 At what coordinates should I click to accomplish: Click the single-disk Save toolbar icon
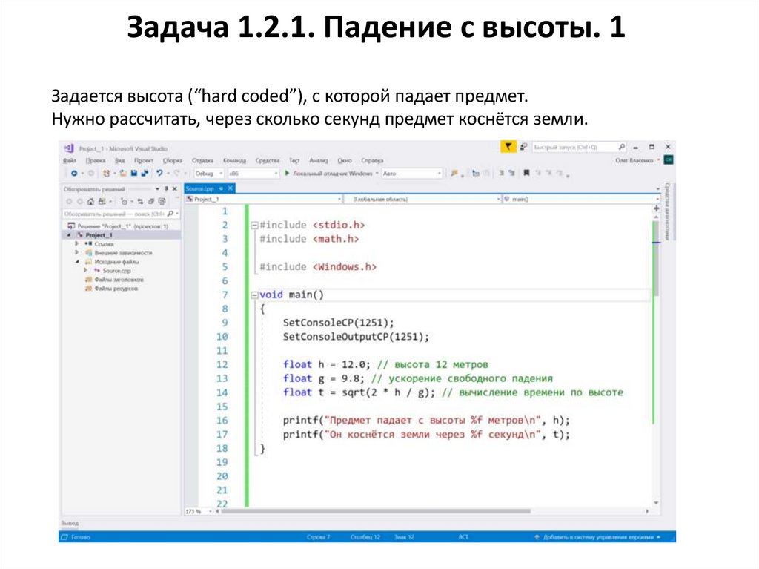click(x=134, y=173)
